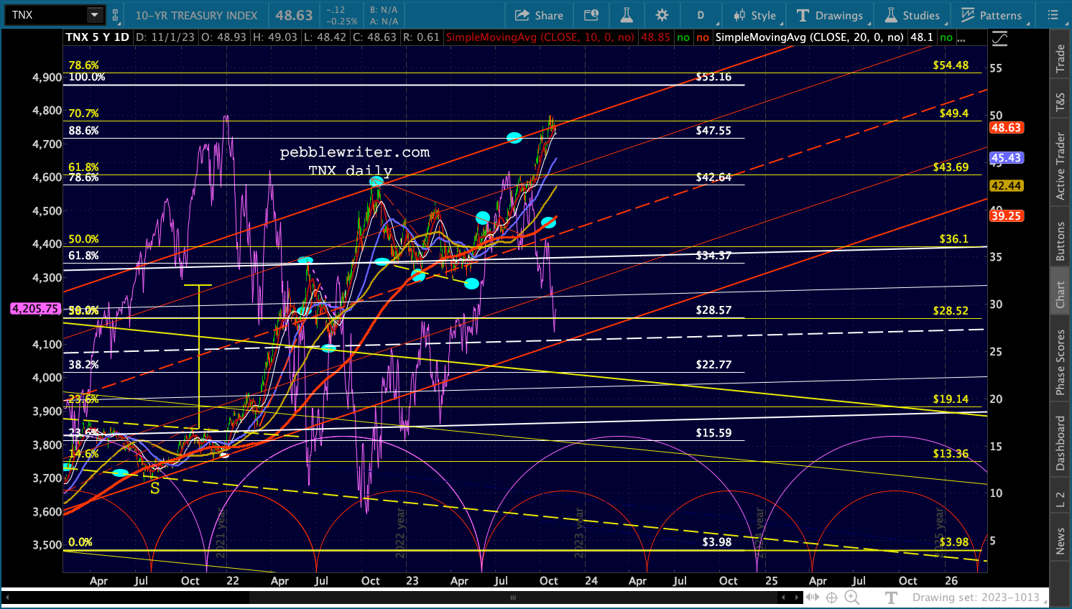This screenshot has width=1072, height=609.
Task: Open the Dashboard side tab
Action: tap(1061, 443)
